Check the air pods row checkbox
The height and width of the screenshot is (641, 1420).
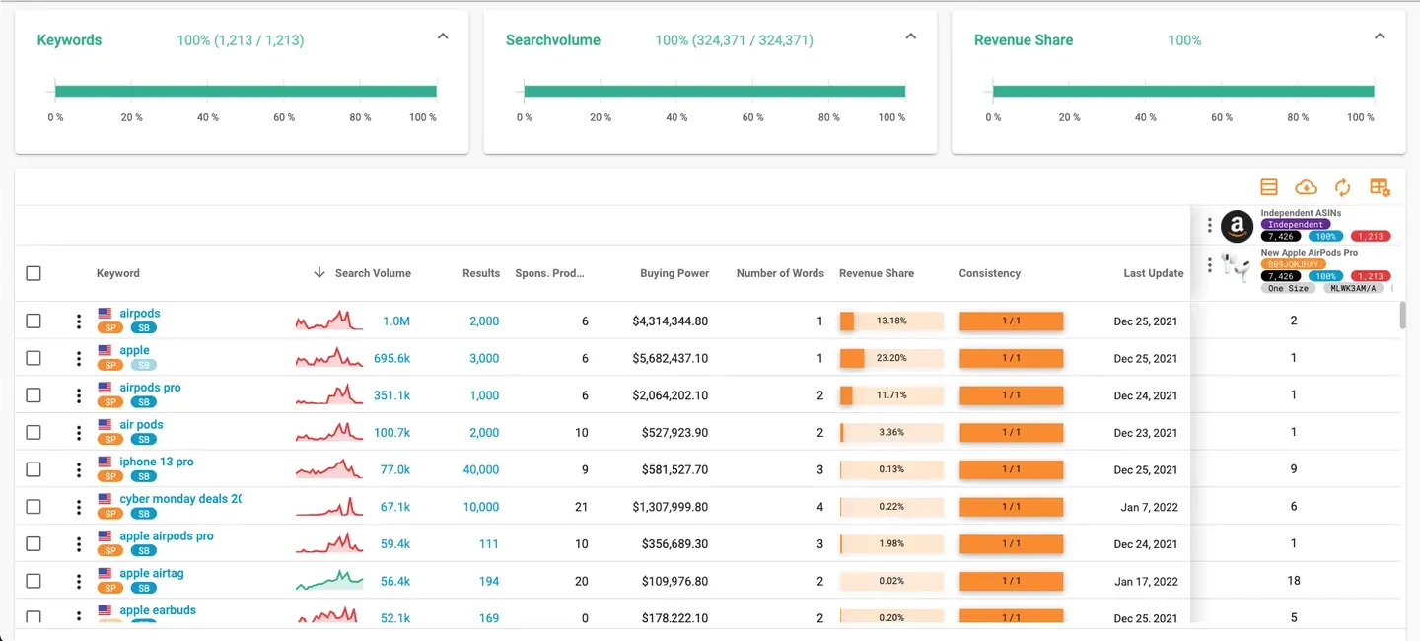coord(34,433)
